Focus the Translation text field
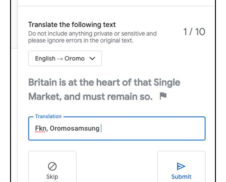 coord(117,128)
